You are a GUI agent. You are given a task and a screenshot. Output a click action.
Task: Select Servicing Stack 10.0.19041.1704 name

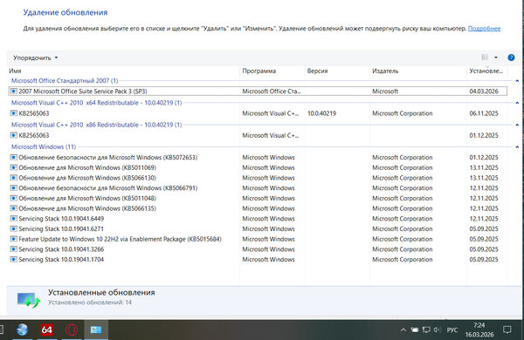tap(61, 259)
